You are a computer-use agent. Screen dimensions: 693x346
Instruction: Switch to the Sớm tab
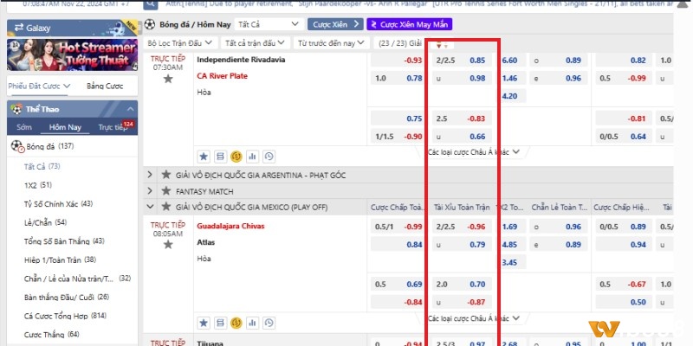tap(24, 127)
